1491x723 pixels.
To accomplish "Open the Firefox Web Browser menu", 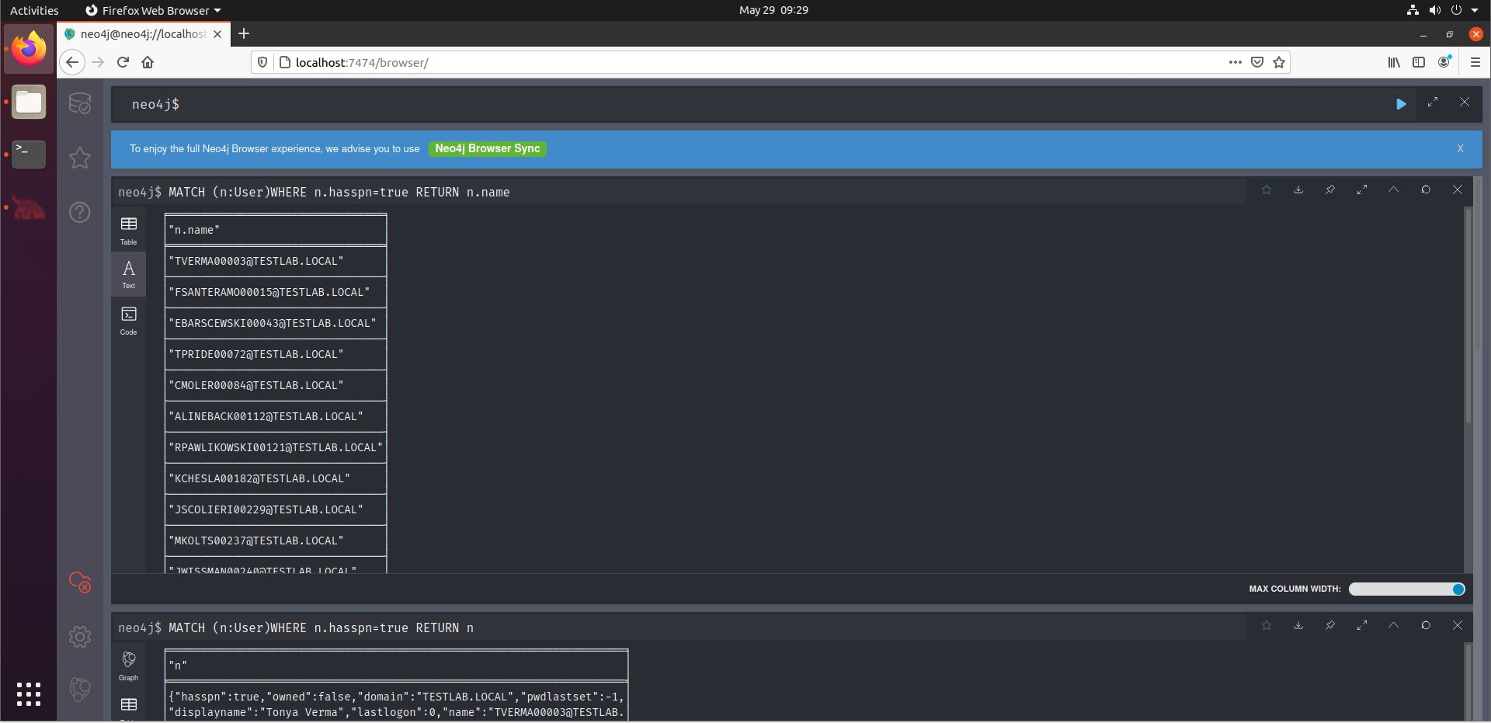I will 153,10.
